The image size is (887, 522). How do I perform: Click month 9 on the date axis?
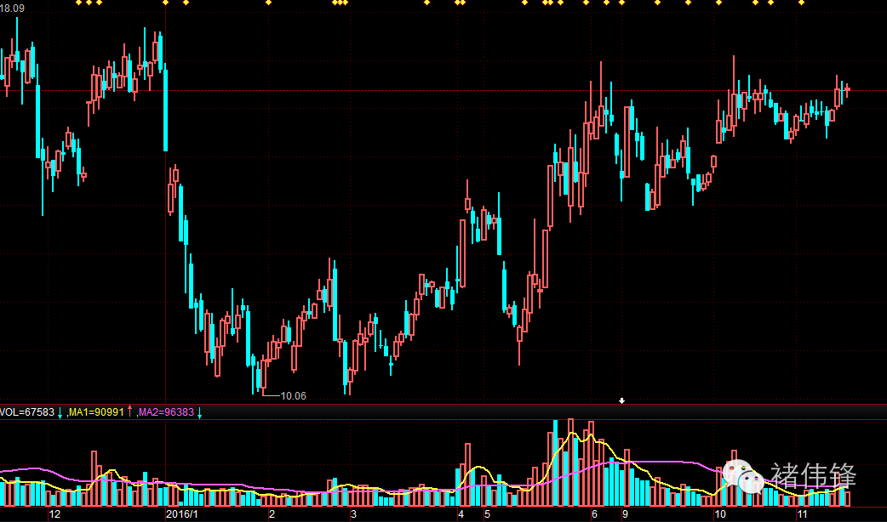point(625,515)
